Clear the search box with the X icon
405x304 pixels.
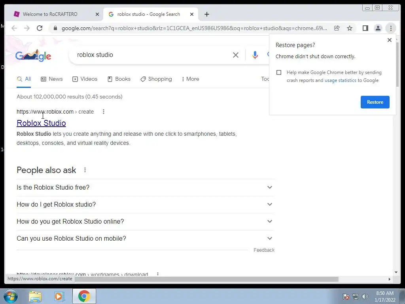[236, 55]
